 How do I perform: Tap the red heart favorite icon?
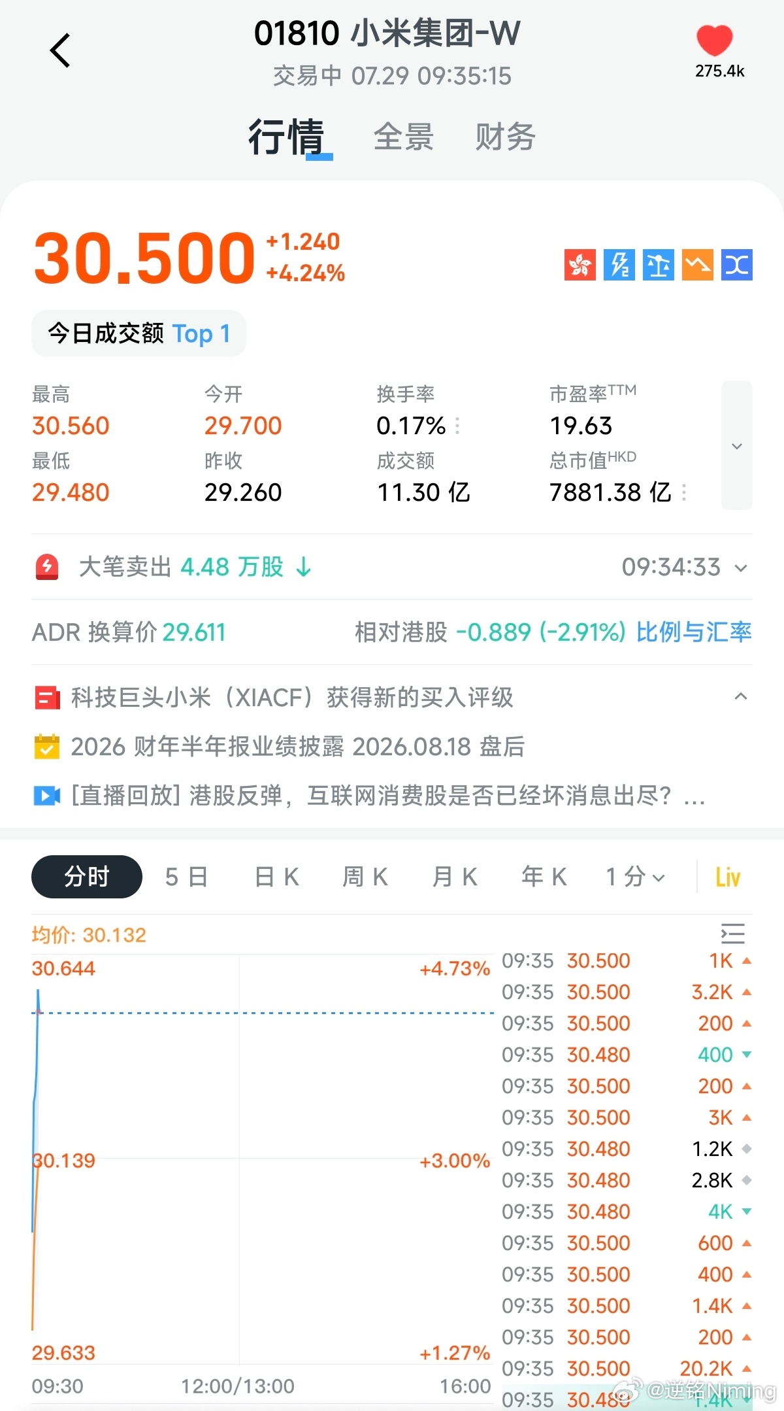click(x=715, y=41)
